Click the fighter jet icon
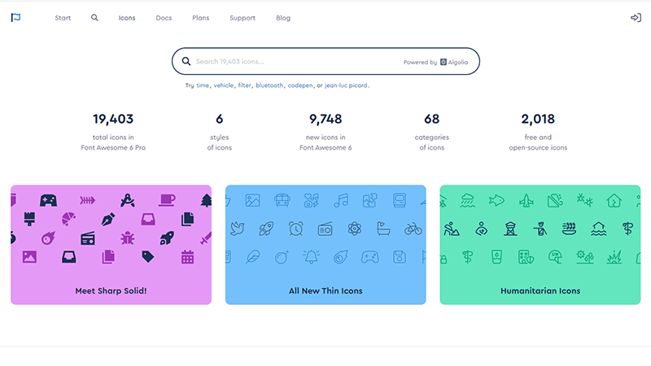Image resolution: width=651 pixels, height=366 pixels. click(526, 200)
